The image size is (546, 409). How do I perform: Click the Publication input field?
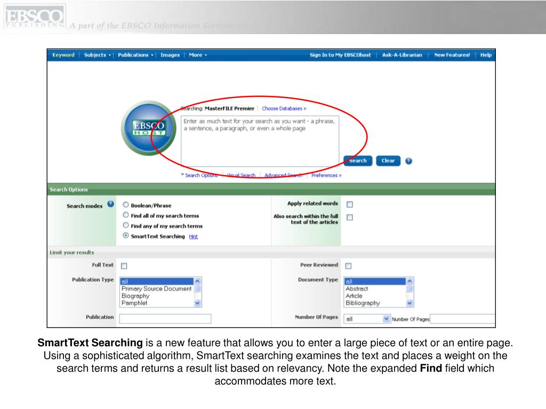165,319
